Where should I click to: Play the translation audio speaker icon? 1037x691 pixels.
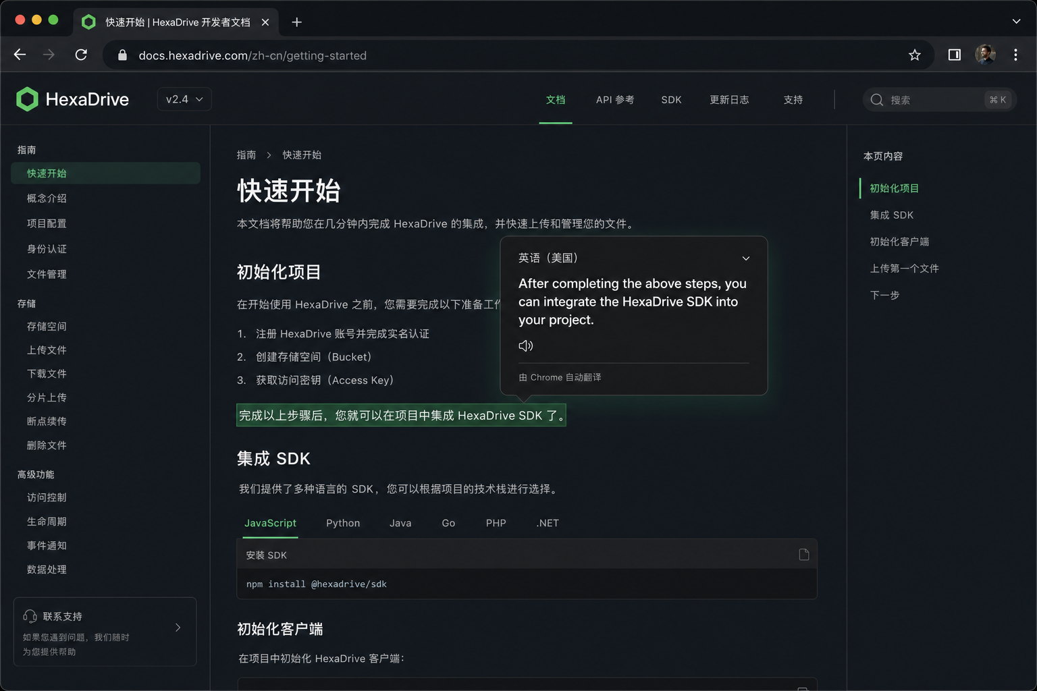[526, 345]
